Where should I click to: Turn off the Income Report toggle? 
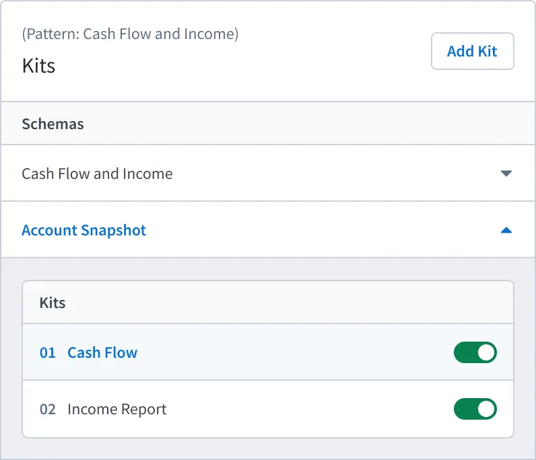tap(475, 409)
